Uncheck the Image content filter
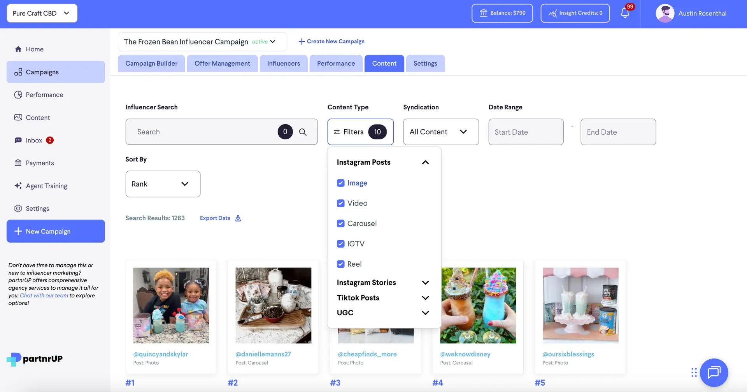Image resolution: width=747 pixels, height=392 pixels. tap(340, 183)
